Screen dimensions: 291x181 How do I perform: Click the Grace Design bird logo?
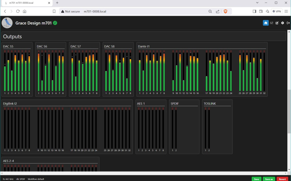[7, 23]
